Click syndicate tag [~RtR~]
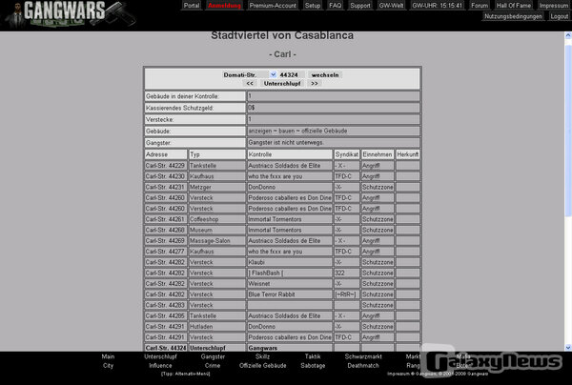The height and width of the screenshot is (385, 572). coord(345,294)
